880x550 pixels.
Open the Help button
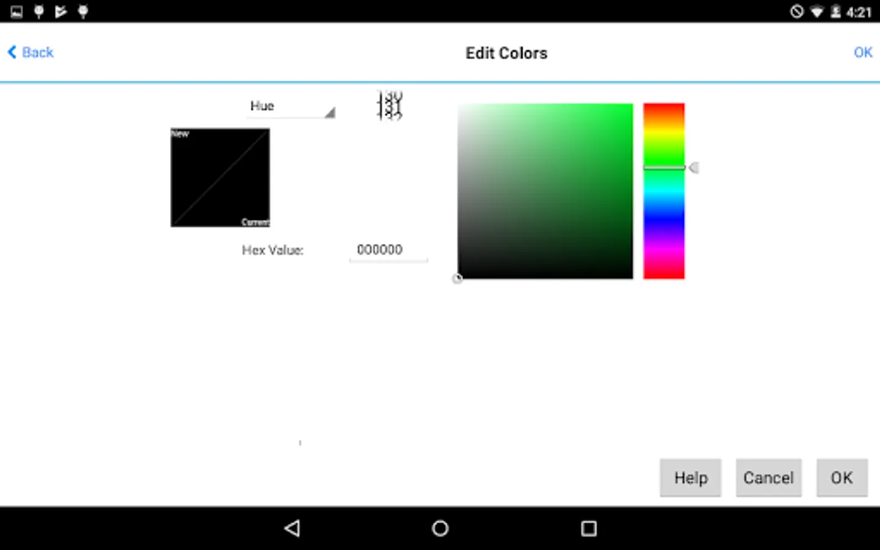(691, 478)
